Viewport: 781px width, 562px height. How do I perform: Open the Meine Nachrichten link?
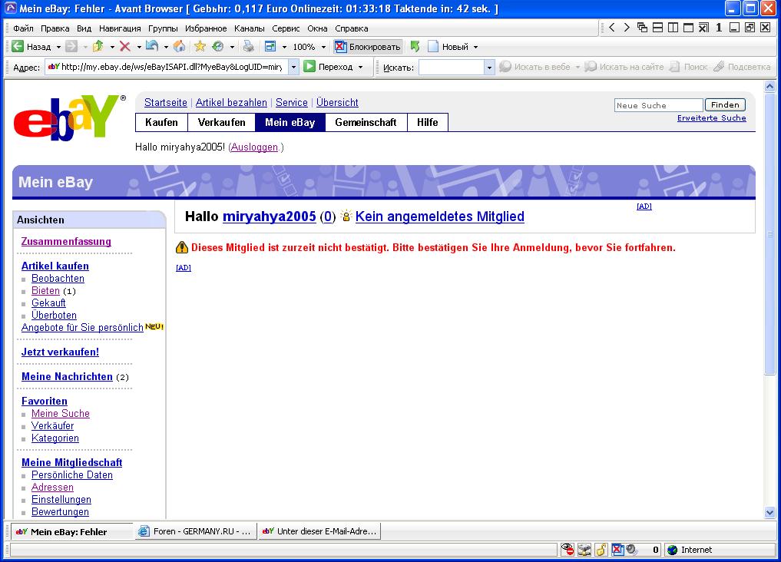(67, 376)
